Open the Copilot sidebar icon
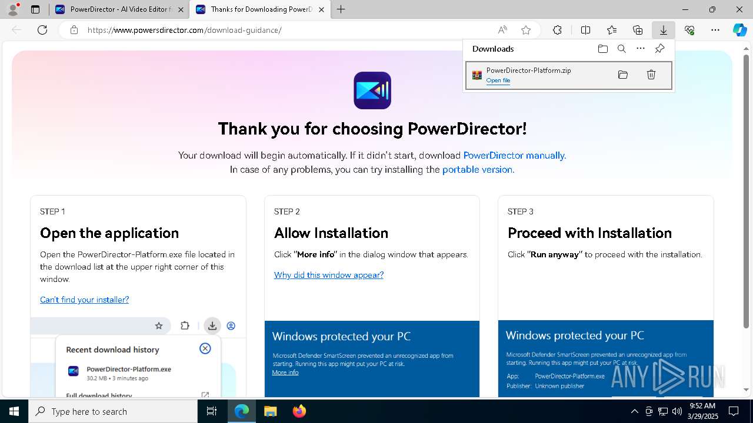 (740, 30)
